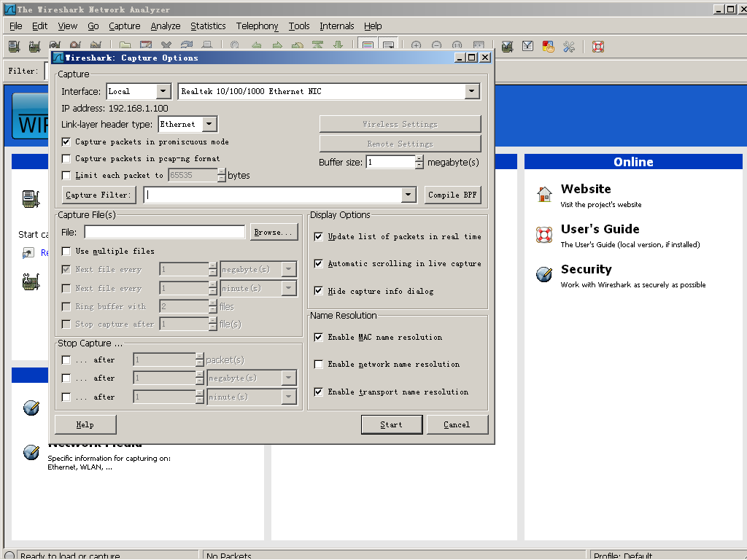Click the Buffer size stepper arrows

[x=419, y=162]
